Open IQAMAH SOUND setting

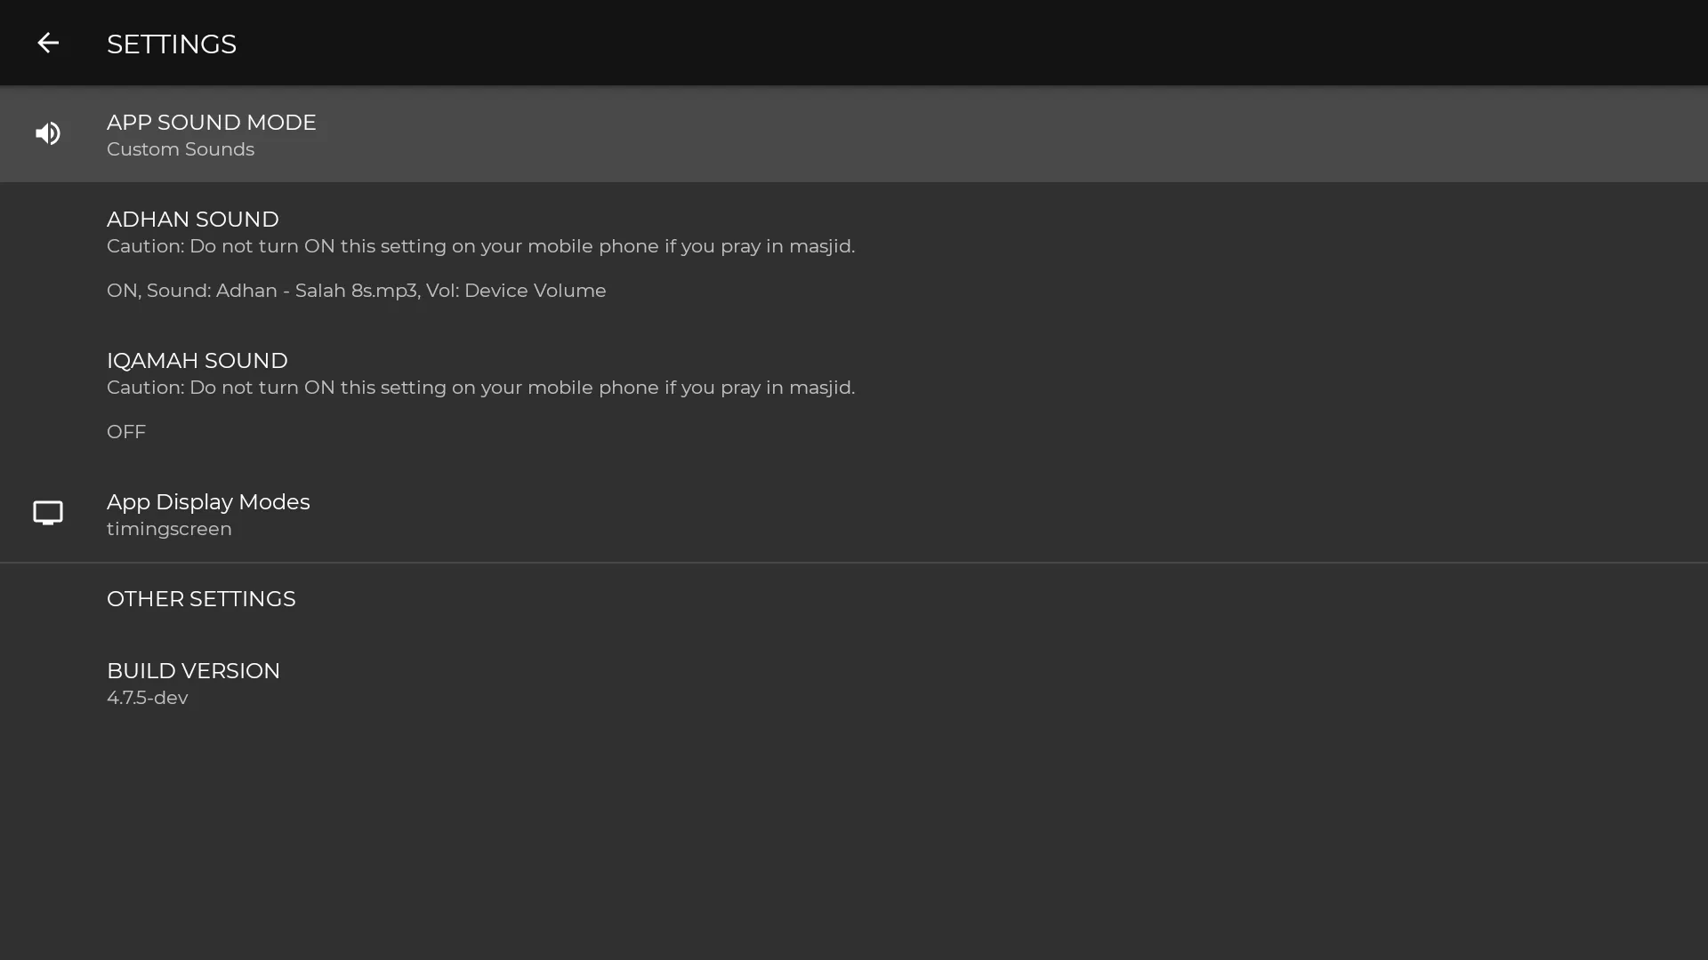click(x=854, y=396)
